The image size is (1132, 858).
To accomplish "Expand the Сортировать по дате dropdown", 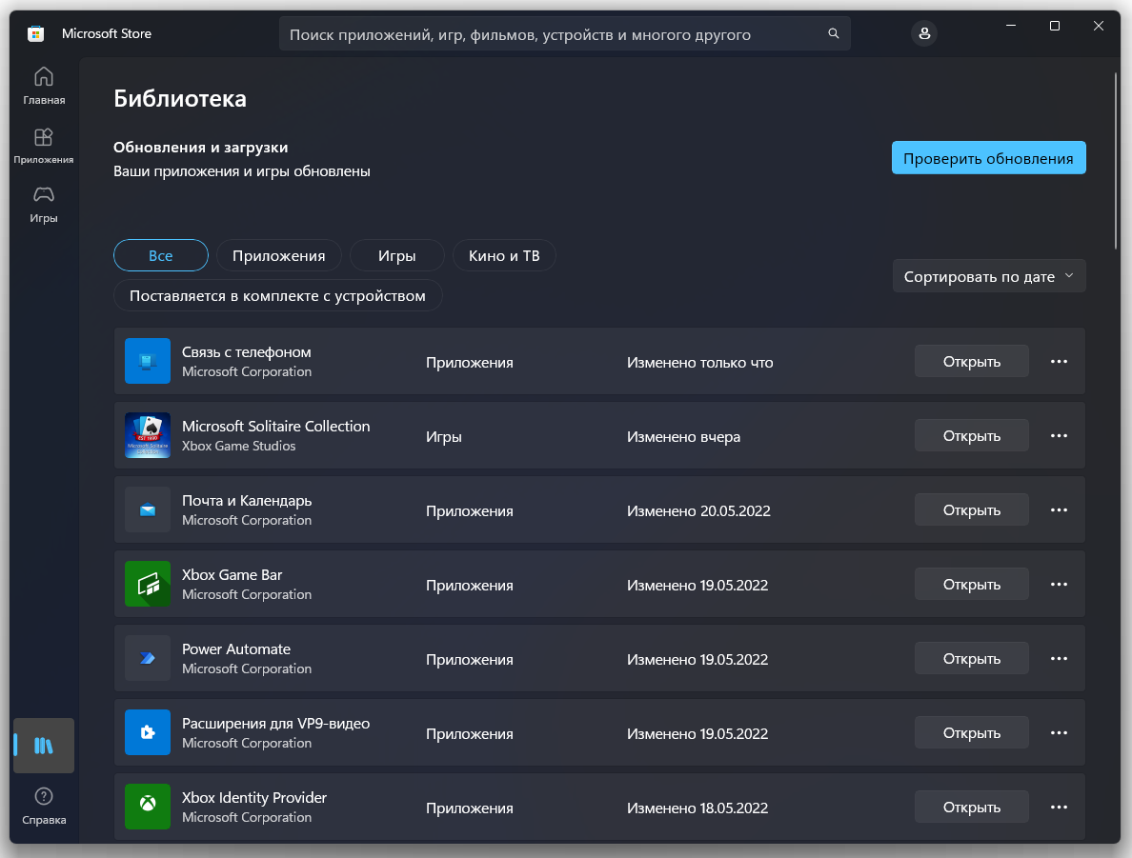I will (989, 276).
